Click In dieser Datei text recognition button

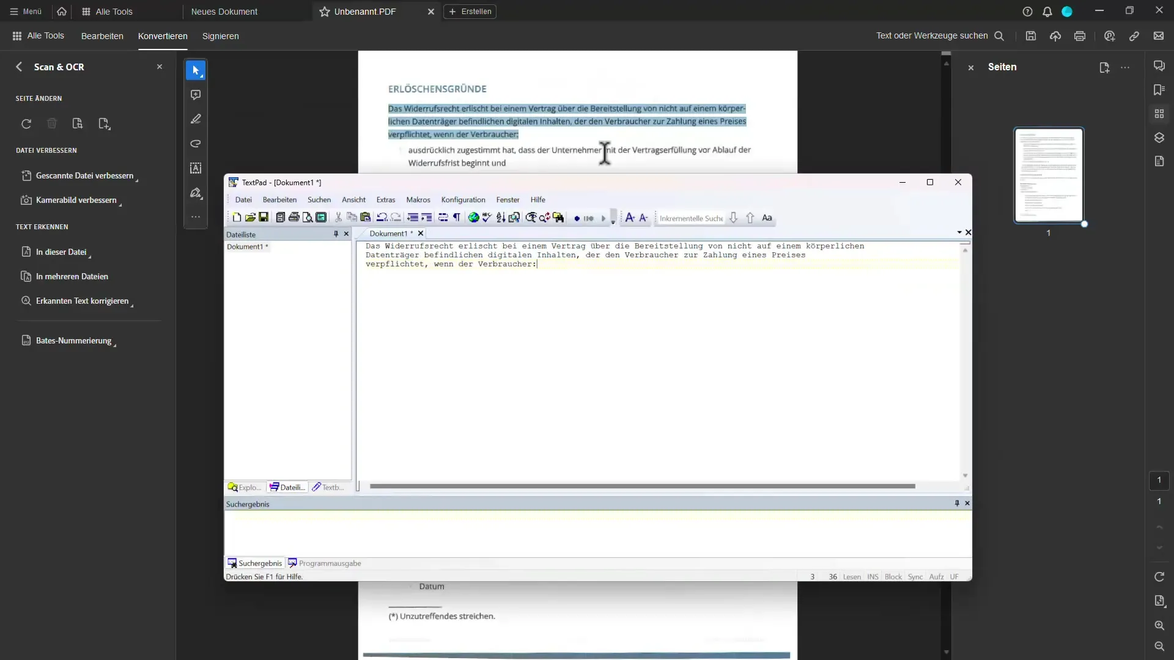tap(61, 251)
